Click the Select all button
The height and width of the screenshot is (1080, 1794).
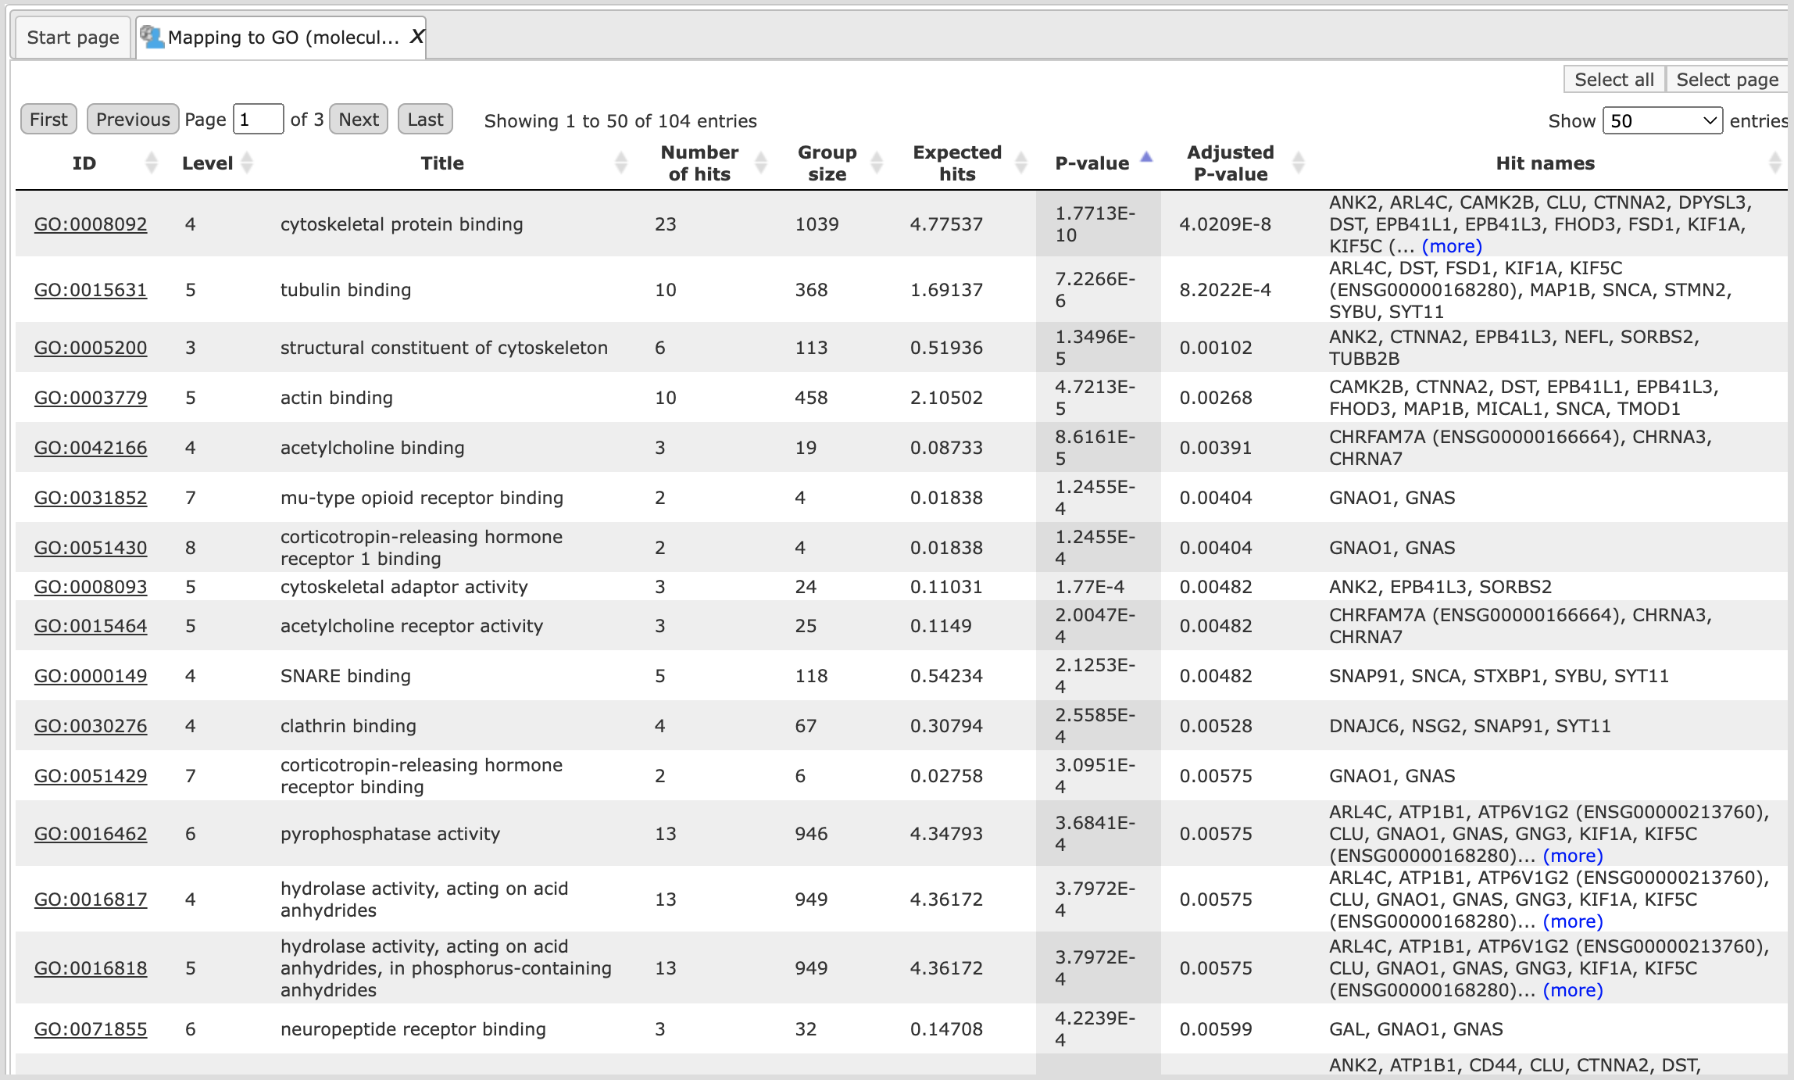(x=1614, y=80)
